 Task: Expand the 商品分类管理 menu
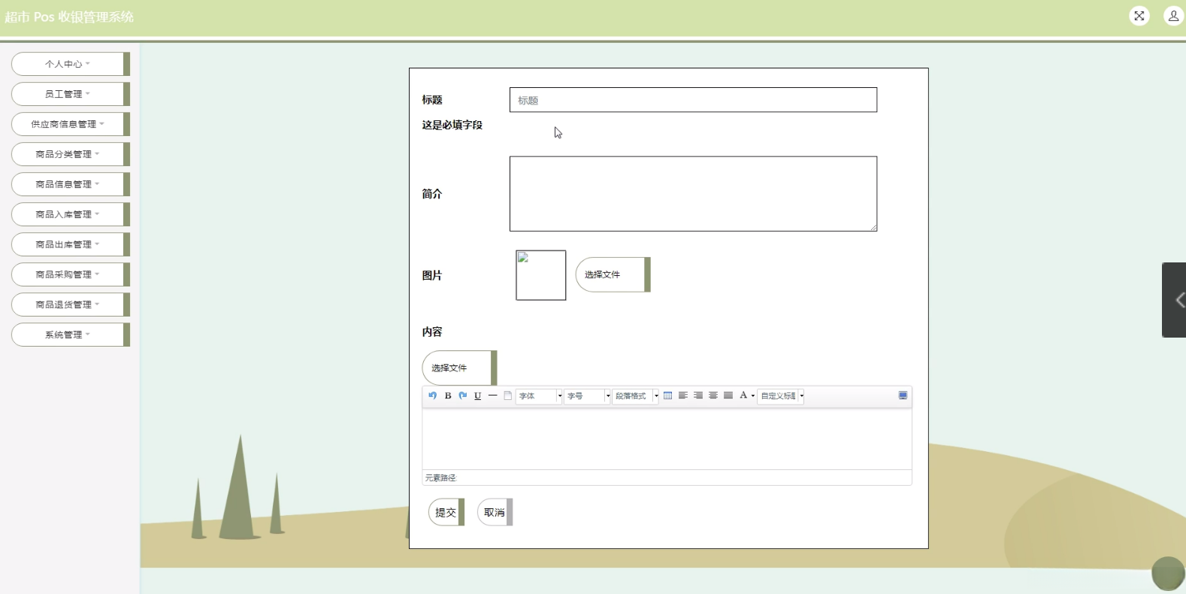(71, 154)
